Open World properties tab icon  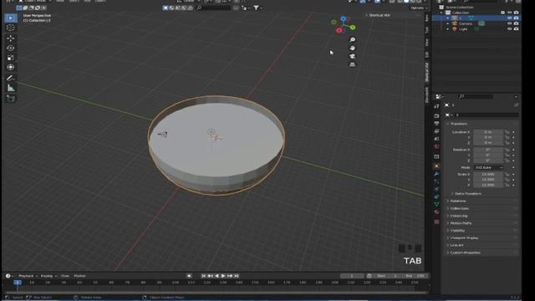coord(436,147)
